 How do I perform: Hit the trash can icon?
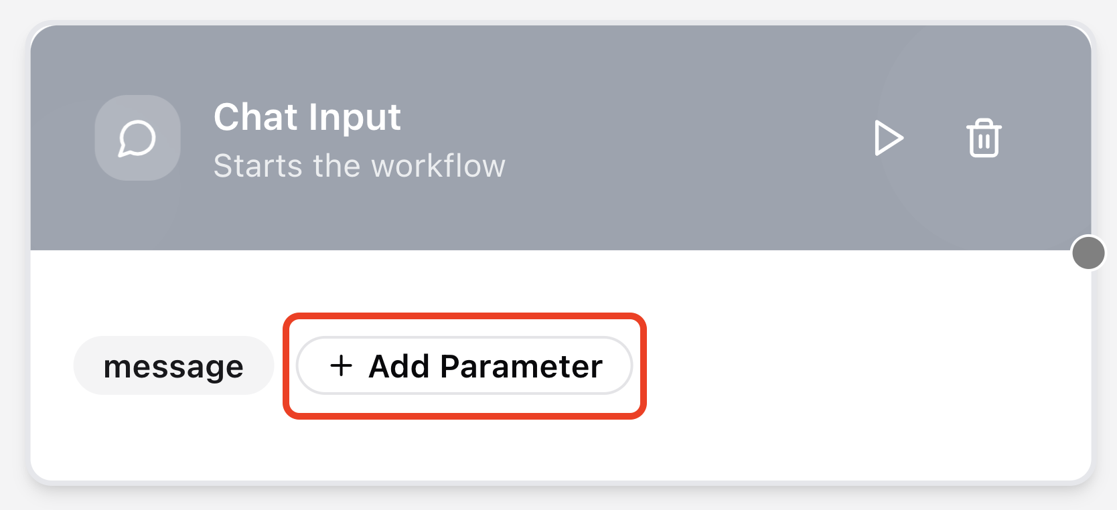983,139
